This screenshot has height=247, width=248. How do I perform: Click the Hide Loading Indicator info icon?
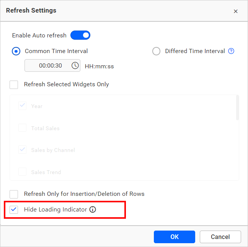93,210
